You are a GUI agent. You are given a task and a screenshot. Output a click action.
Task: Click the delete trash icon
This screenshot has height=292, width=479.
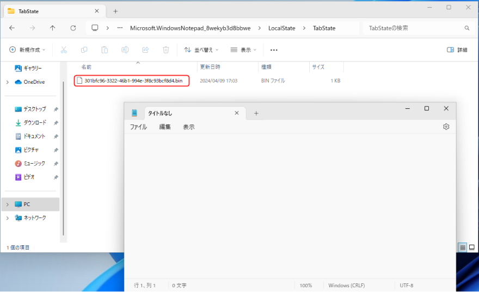coord(165,49)
